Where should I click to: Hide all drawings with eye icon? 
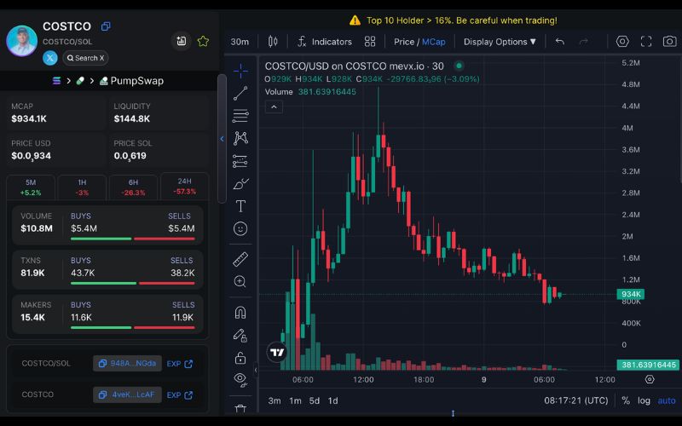[240, 379]
